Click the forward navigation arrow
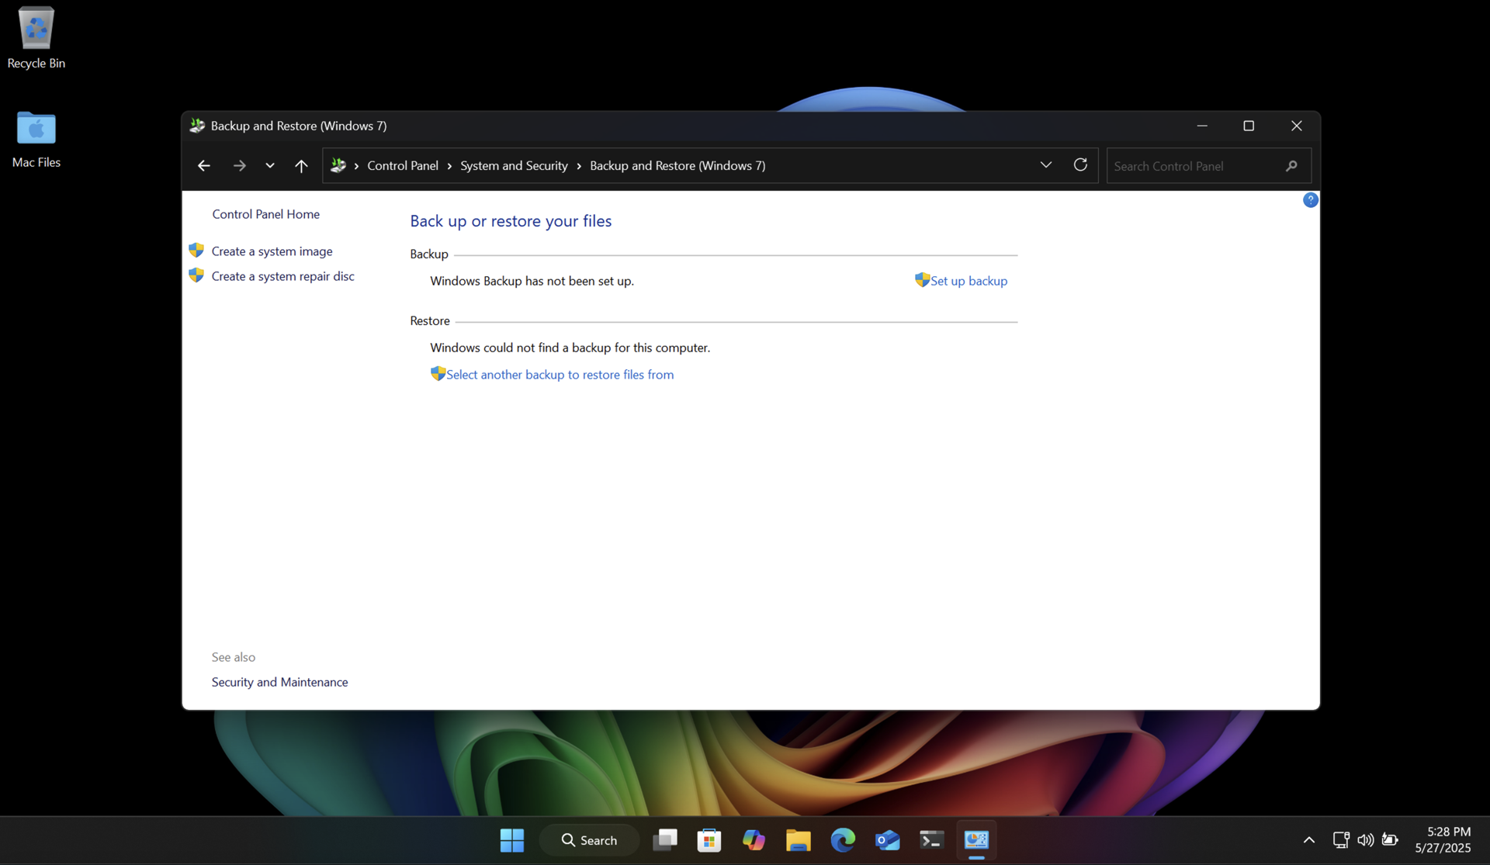 pyautogui.click(x=239, y=165)
